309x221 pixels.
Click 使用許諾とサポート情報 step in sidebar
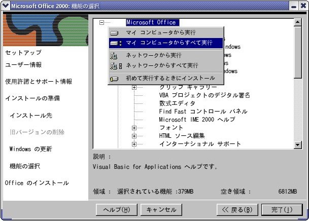point(39,82)
